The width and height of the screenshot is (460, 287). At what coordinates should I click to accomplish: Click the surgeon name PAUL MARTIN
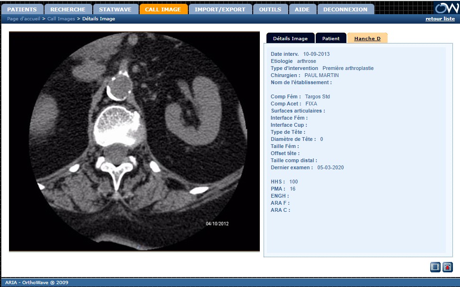click(x=321, y=75)
